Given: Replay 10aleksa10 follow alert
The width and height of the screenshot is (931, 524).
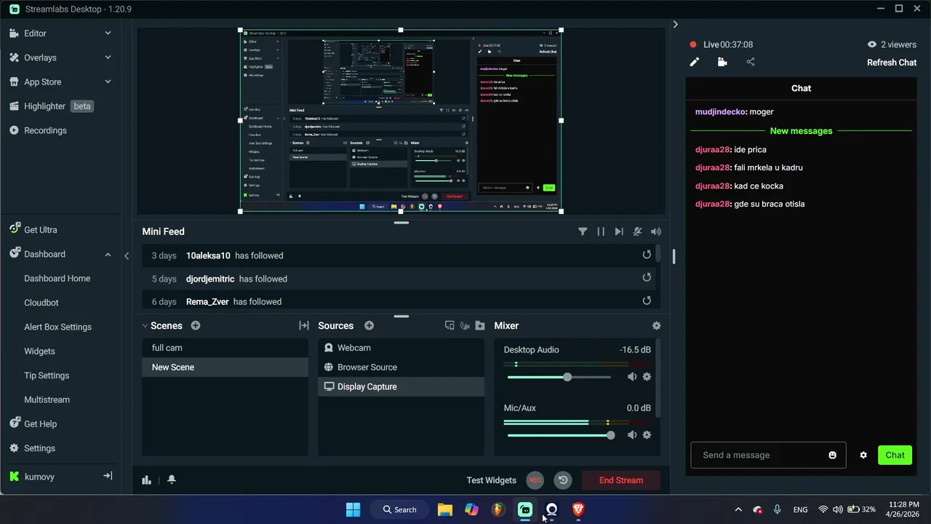Looking at the screenshot, I should point(647,255).
